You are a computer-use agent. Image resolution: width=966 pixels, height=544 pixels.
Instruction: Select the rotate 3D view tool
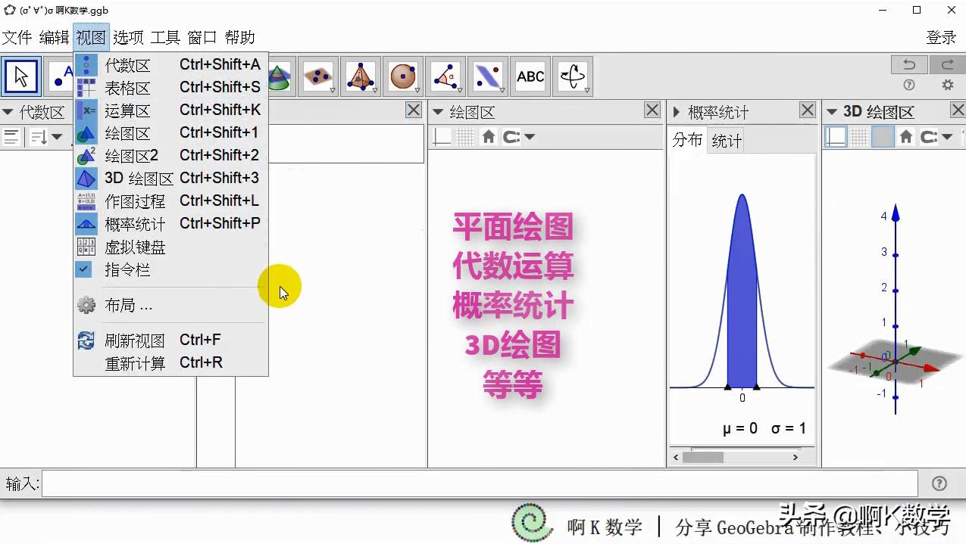pyautogui.click(x=572, y=76)
